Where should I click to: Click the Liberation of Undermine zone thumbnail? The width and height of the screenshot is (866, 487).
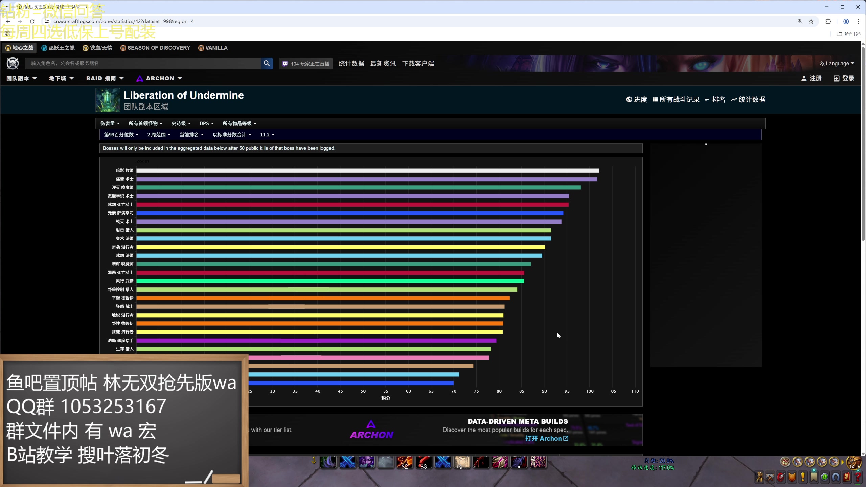click(108, 100)
